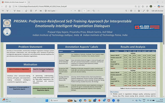165x103 pixels.
Task: Open Microsoft Edge from taskbar
Action: click(x=80, y=101)
